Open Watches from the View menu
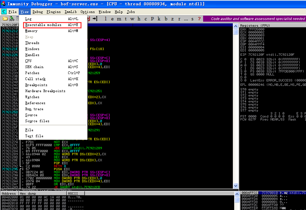The height and width of the screenshot is (210, 306). [x=53, y=97]
